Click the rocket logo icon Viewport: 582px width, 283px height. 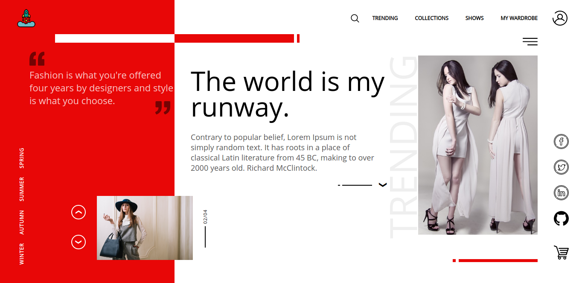point(26,18)
